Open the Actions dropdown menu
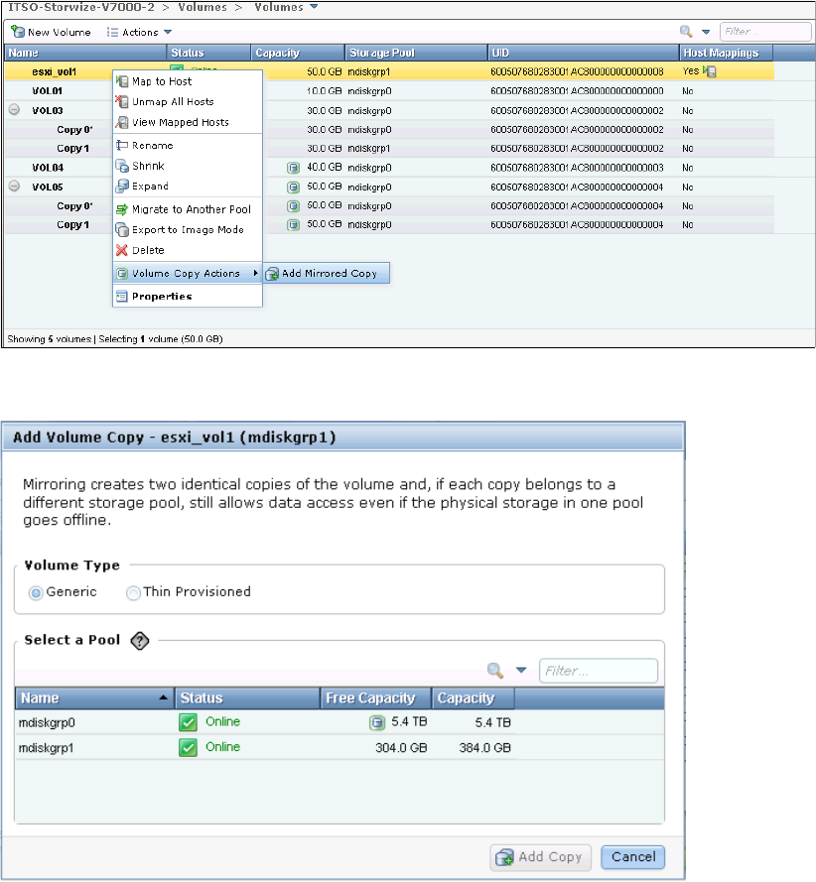The height and width of the screenshot is (882, 816). coord(139,32)
